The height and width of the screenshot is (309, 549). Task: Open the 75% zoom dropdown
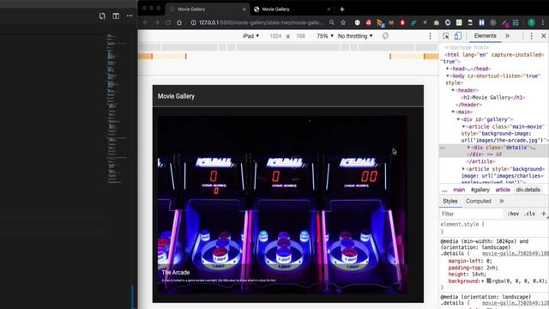click(x=324, y=36)
